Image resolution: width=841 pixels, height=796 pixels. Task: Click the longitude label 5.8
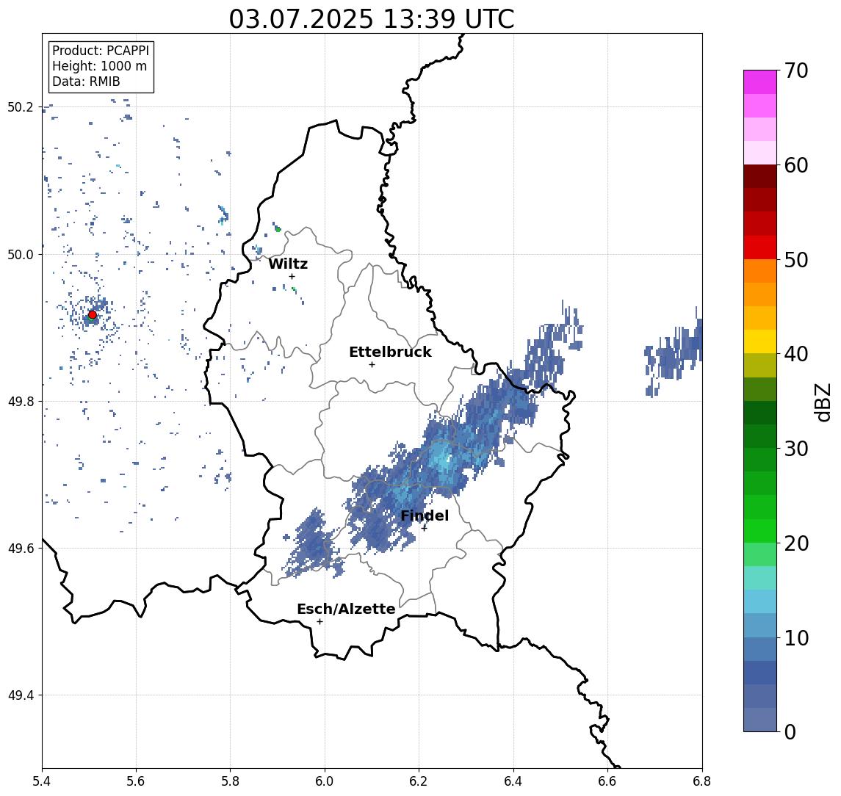[230, 781]
